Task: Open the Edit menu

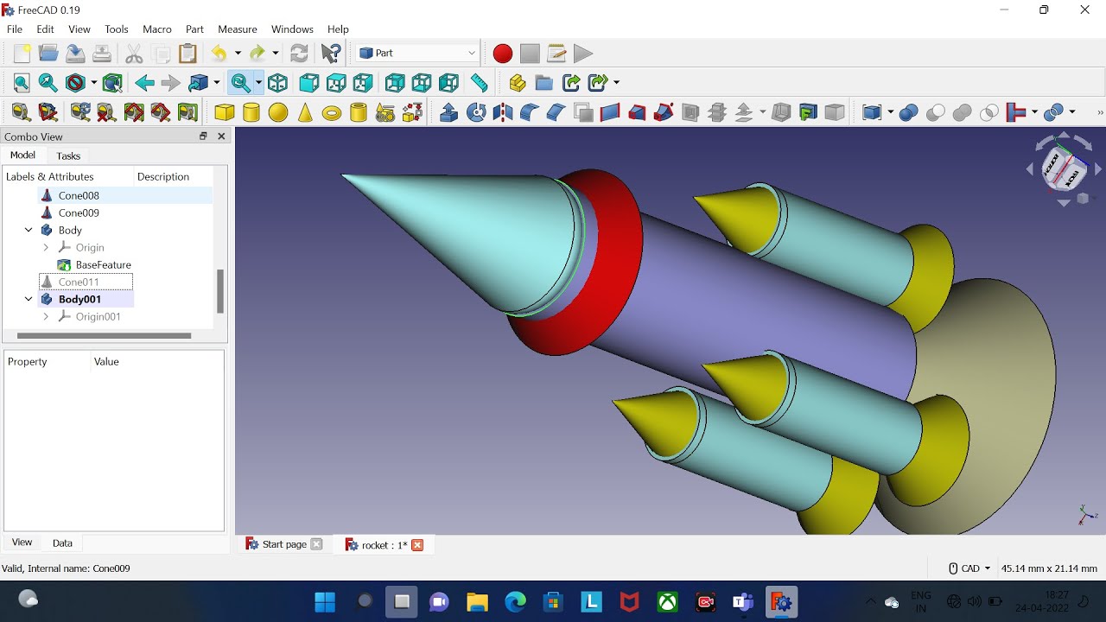Action: (x=45, y=29)
